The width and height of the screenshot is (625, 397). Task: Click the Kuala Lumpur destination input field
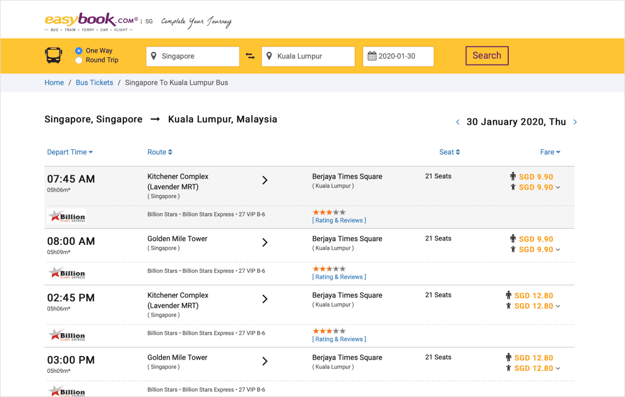(x=308, y=56)
